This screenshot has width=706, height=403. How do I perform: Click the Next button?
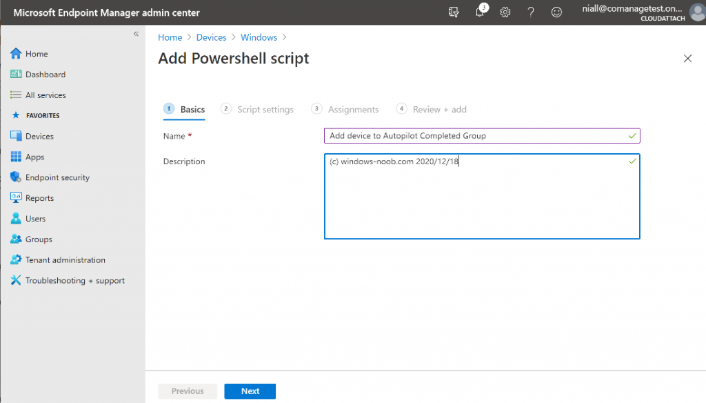[250, 391]
